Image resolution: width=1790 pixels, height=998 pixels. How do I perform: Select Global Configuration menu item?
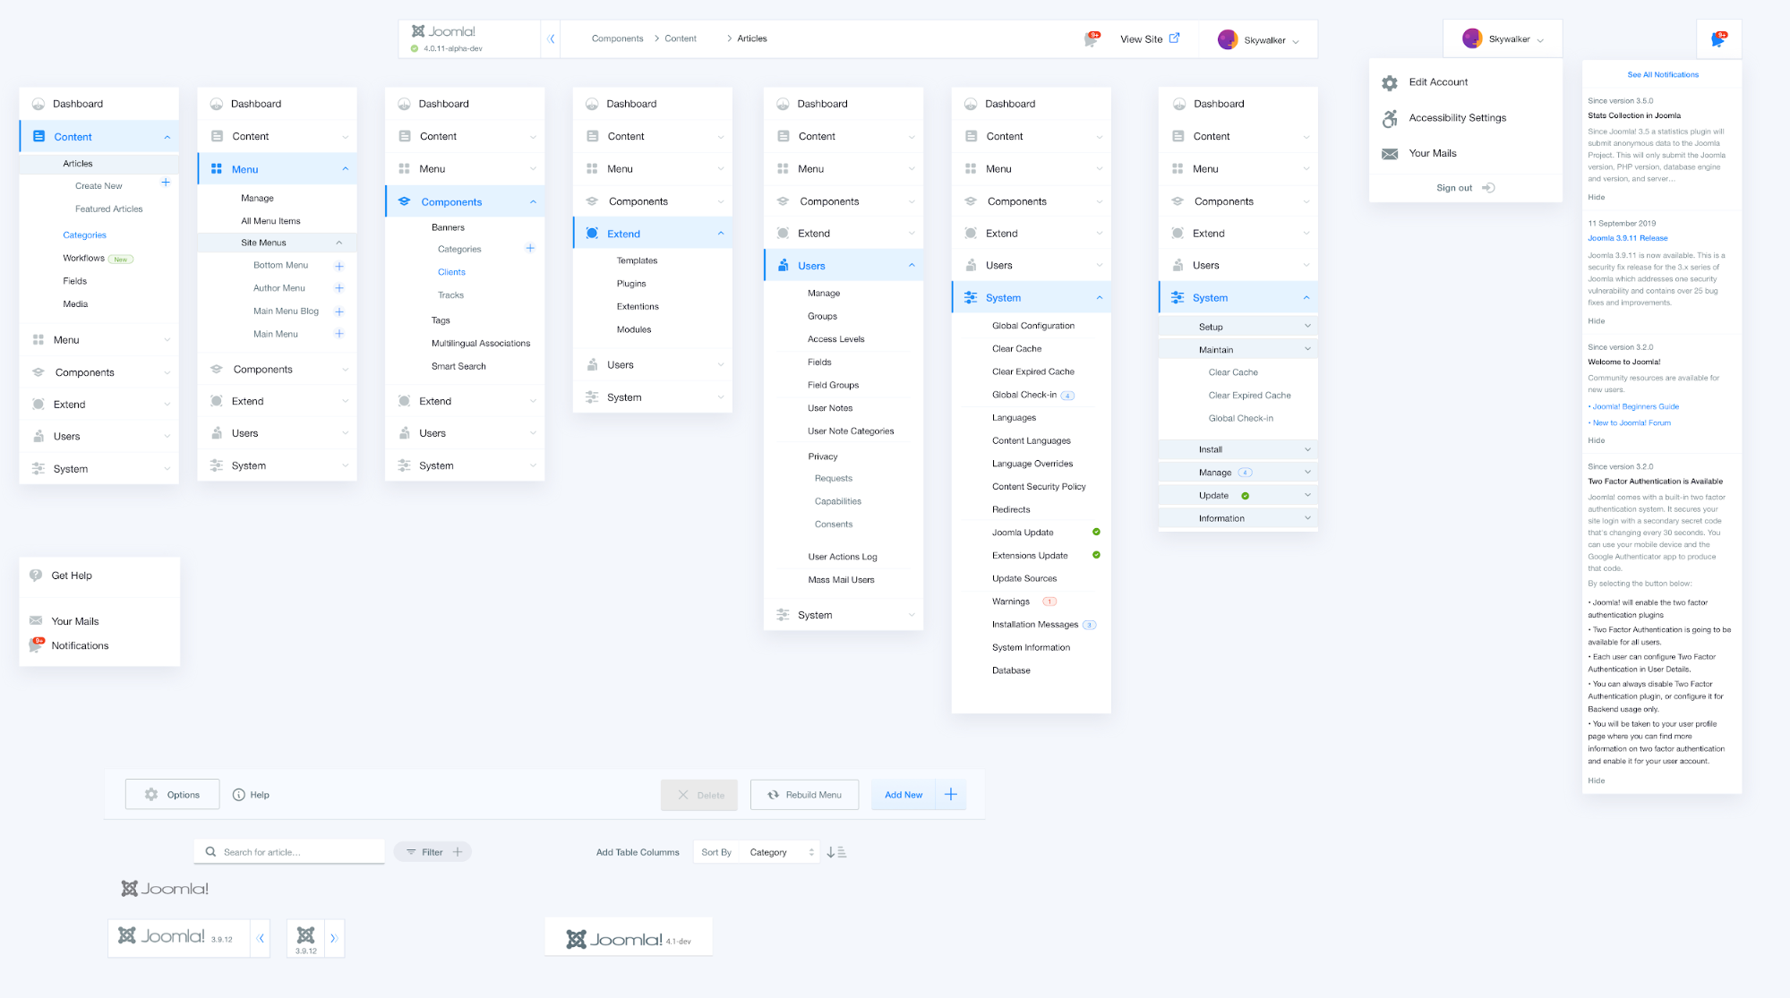(x=1032, y=325)
